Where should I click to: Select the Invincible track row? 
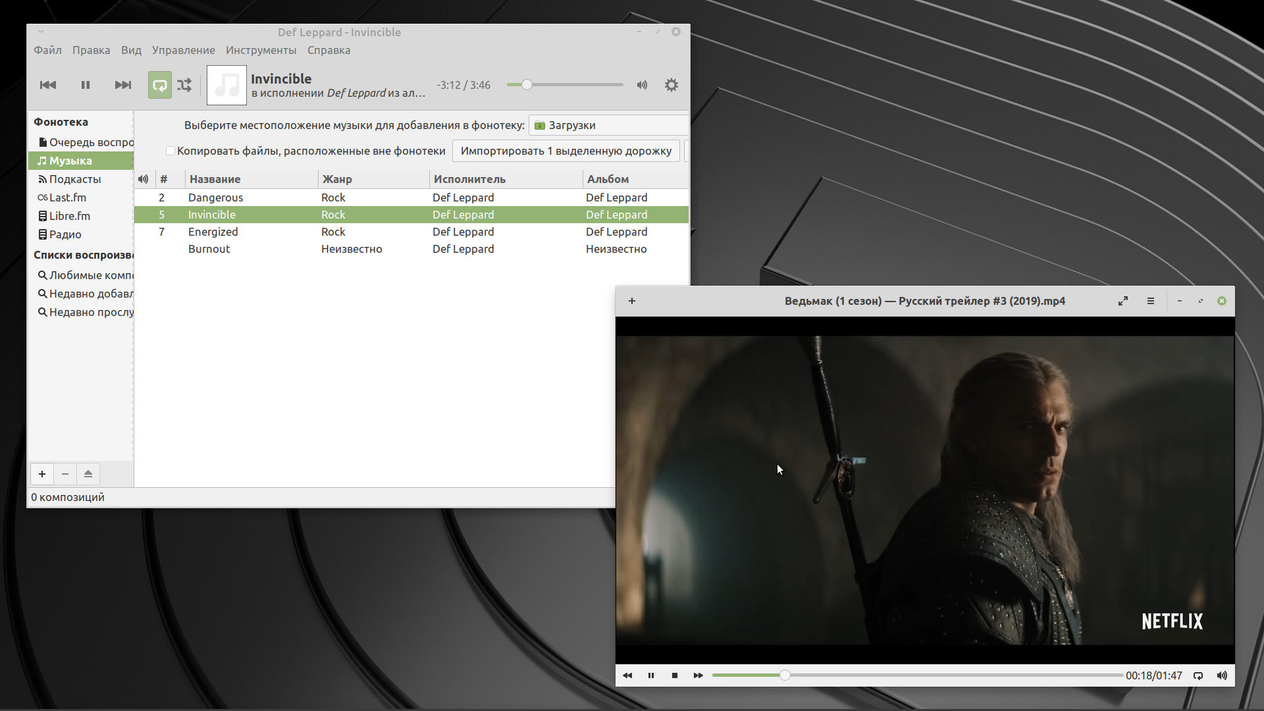point(411,215)
